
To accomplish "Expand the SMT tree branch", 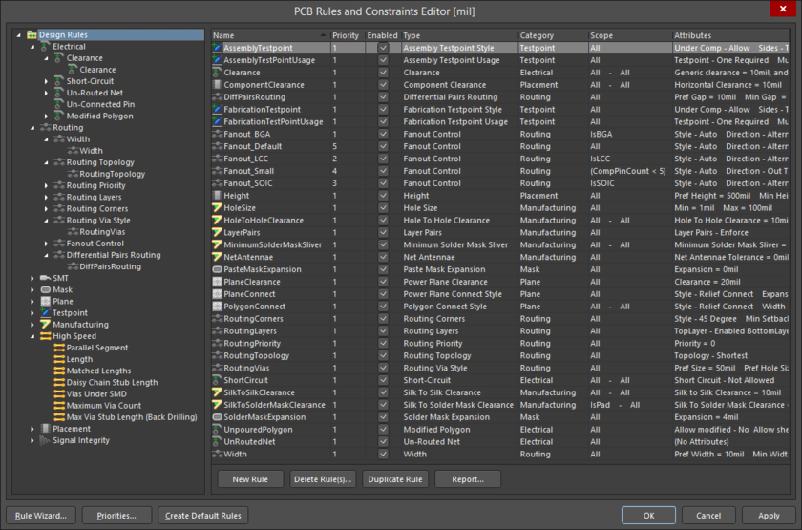I will (x=32, y=278).
